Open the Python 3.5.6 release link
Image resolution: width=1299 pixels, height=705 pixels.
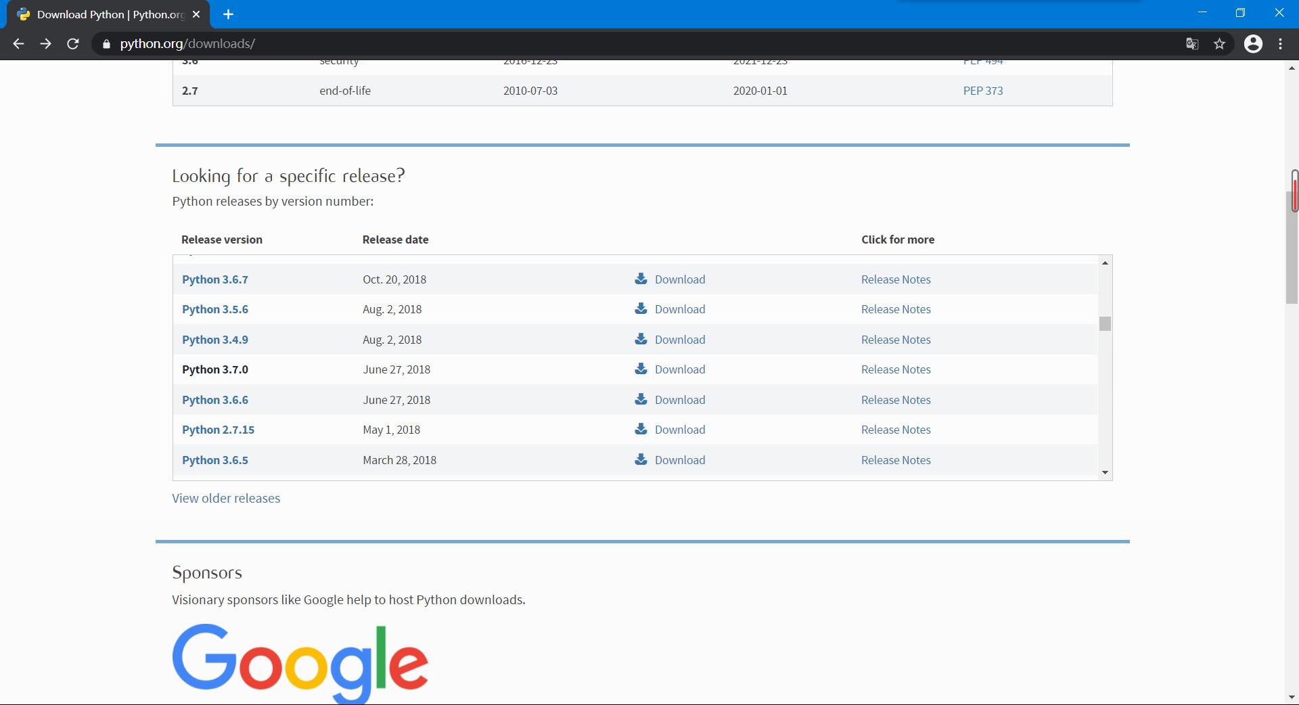click(x=215, y=309)
